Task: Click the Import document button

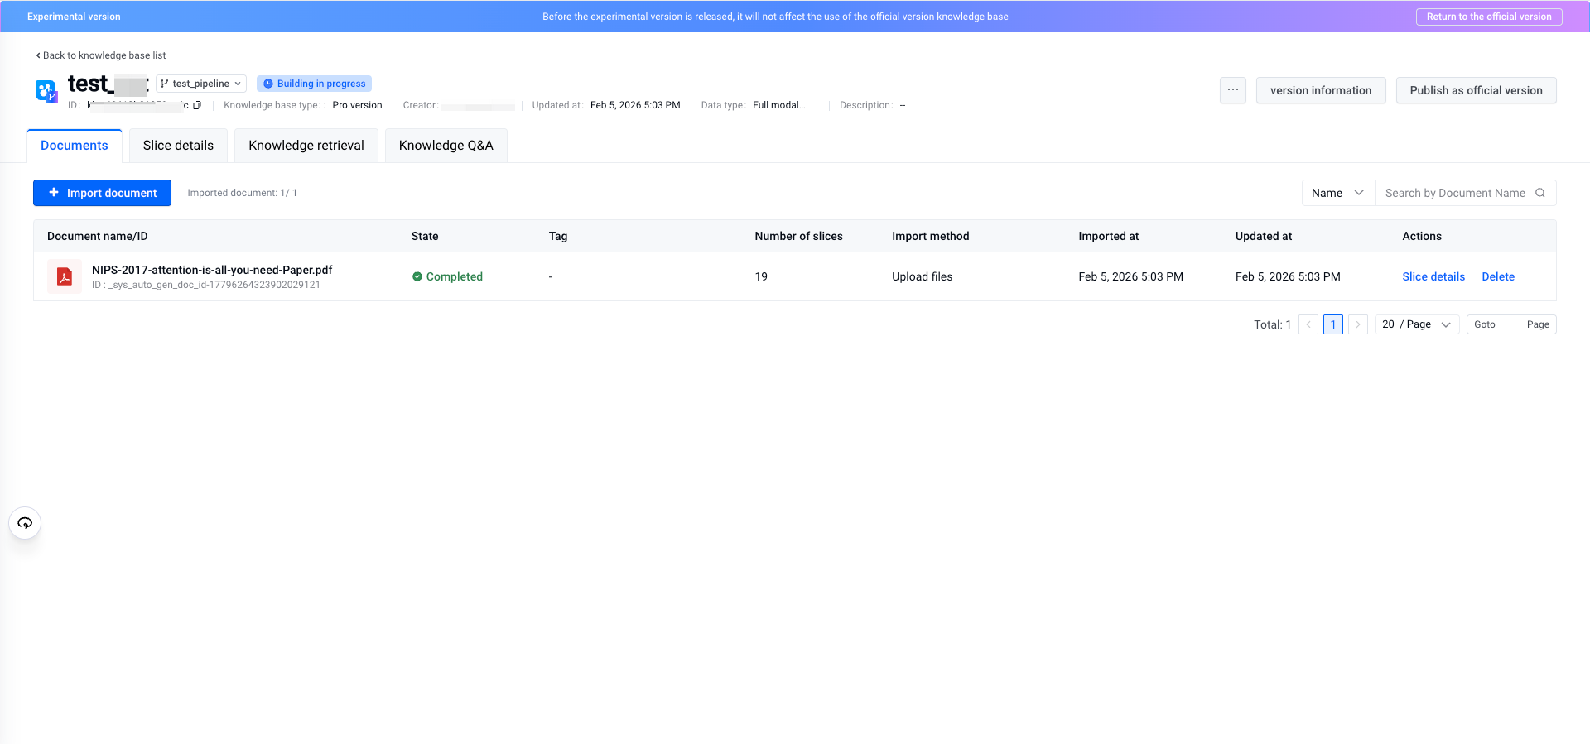Action: point(102,193)
